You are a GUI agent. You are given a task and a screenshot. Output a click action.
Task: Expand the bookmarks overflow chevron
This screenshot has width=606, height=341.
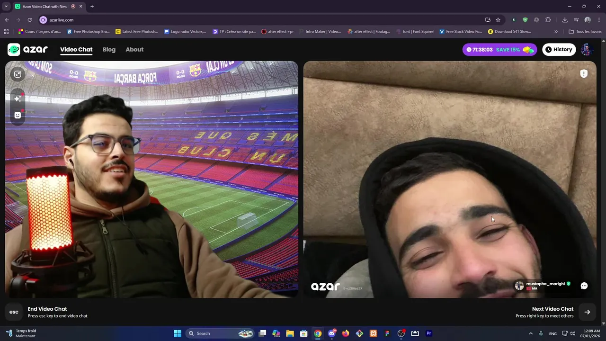pyautogui.click(x=556, y=32)
